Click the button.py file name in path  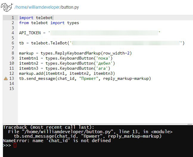tap(70, 7)
